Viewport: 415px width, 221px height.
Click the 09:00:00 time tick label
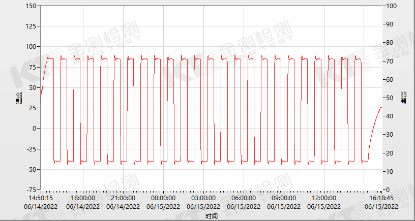(x=283, y=198)
